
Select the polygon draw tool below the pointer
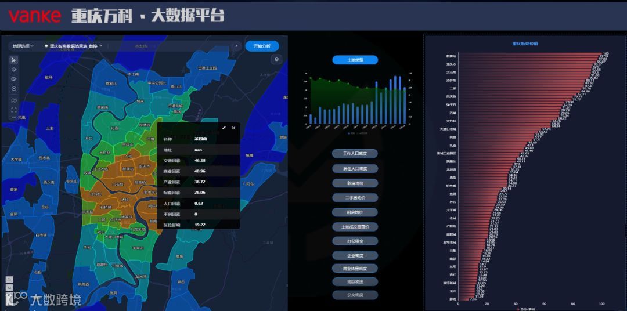[14, 70]
